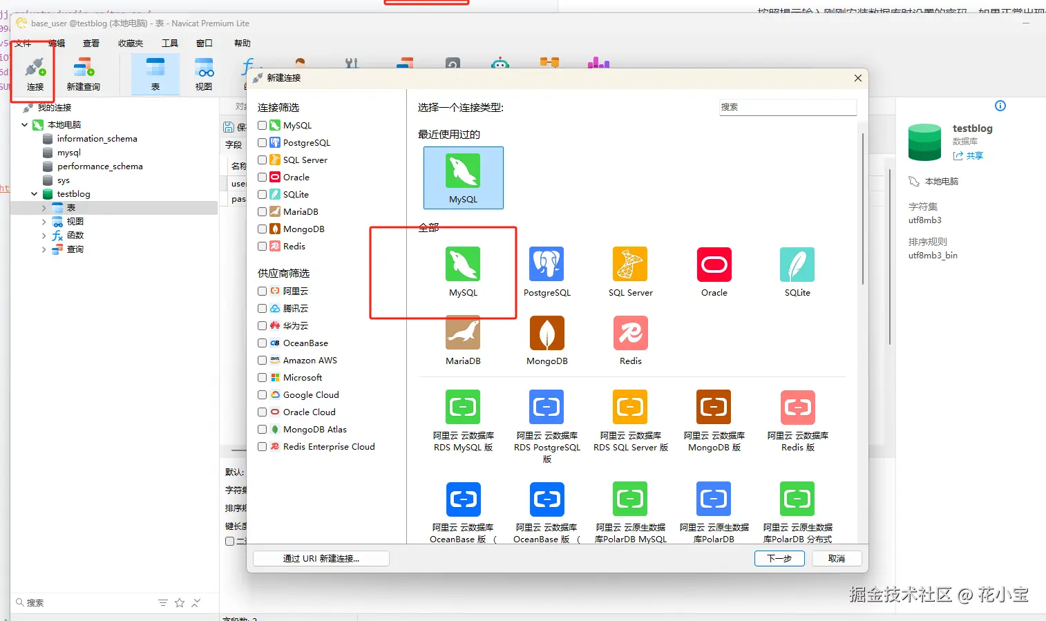
Task: Open the 文件 menu
Action: (x=23, y=44)
